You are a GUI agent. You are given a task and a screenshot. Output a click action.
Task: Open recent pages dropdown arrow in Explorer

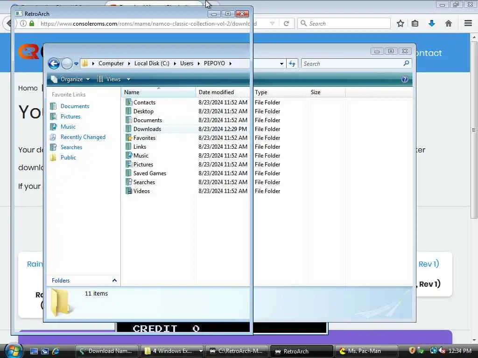click(76, 63)
